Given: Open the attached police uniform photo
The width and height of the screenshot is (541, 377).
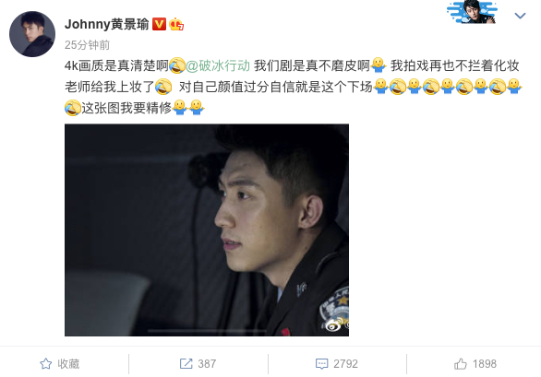Looking at the screenshot, I should coord(207,230).
